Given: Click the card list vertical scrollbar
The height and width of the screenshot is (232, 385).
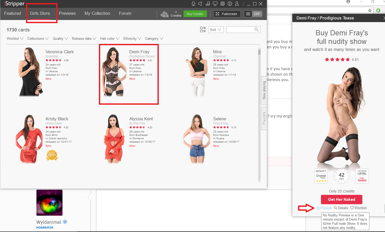Looking at the screenshot, I should (259, 115).
